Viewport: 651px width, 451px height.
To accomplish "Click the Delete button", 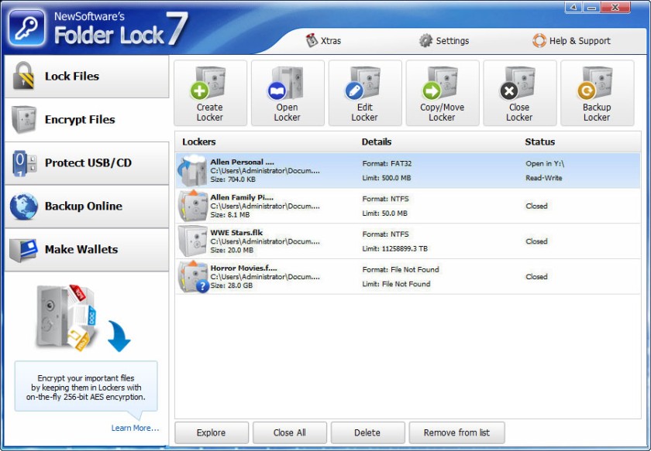I will click(x=367, y=432).
